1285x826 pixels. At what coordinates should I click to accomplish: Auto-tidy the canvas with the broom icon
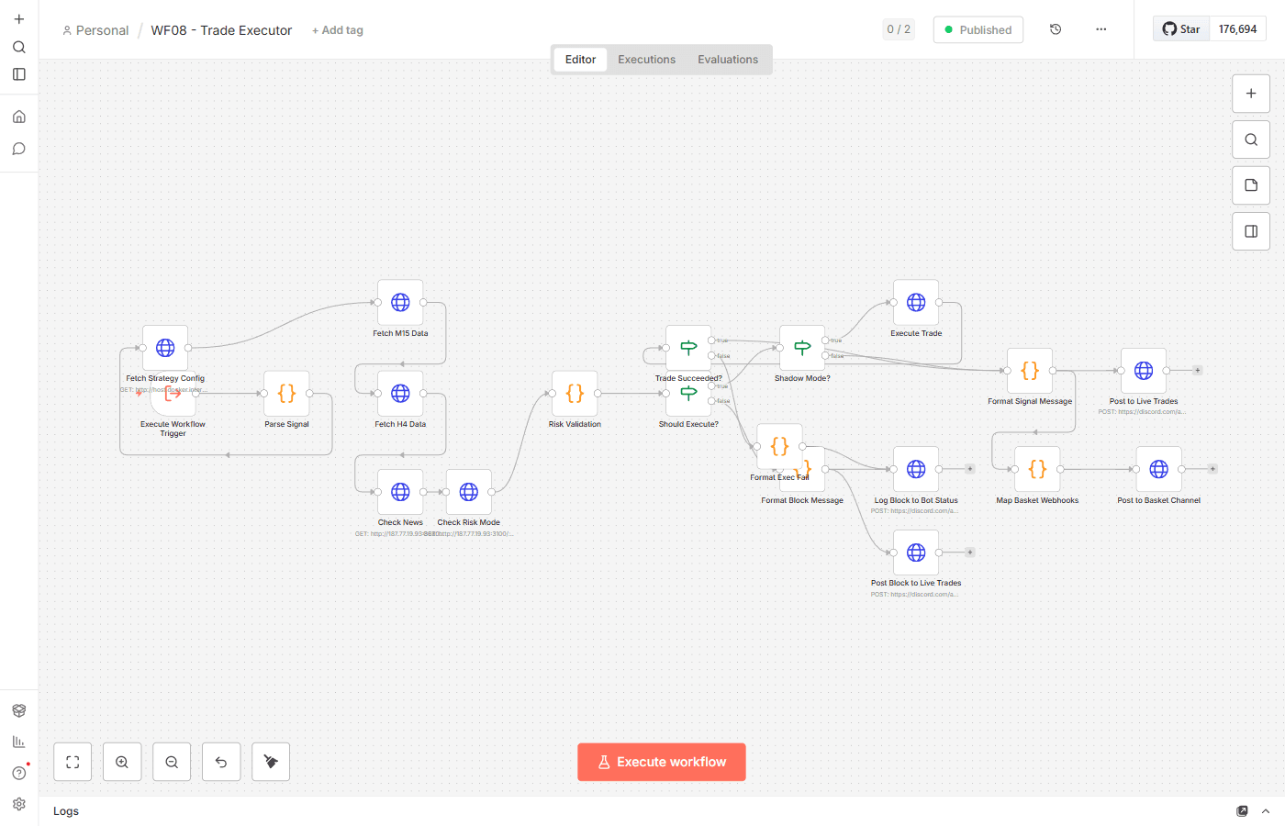click(271, 762)
